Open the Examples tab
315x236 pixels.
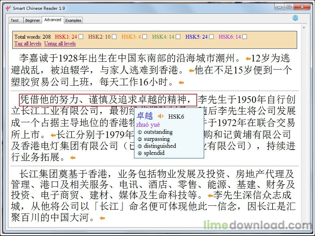pos(73,20)
